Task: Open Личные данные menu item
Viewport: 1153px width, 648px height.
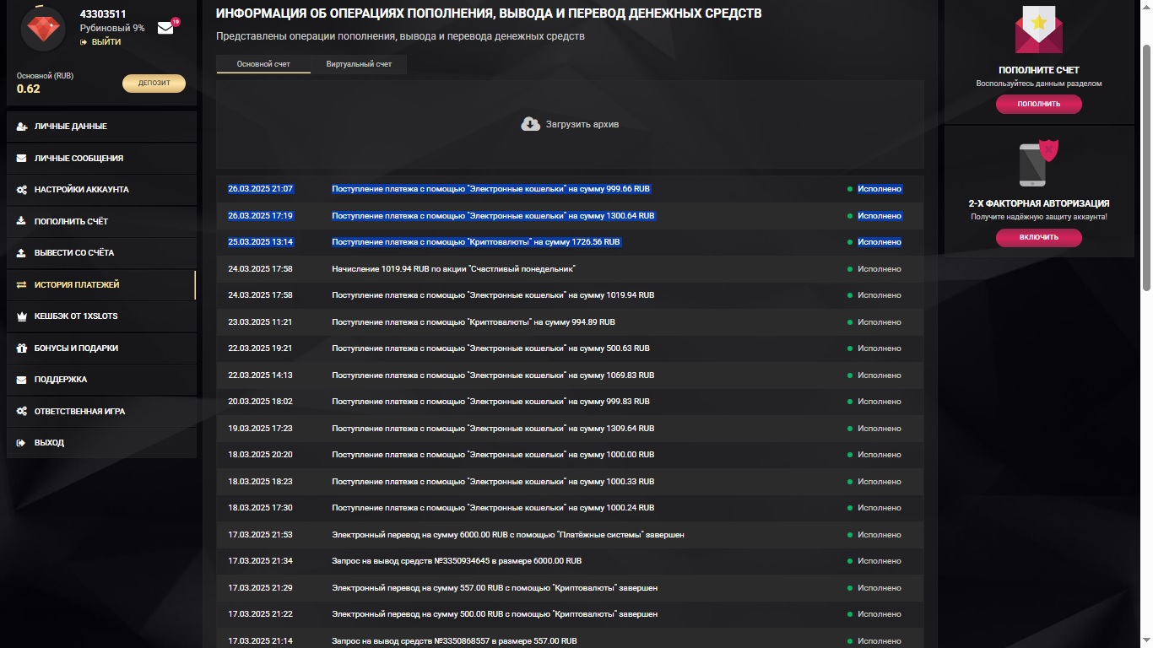Action: (101, 127)
